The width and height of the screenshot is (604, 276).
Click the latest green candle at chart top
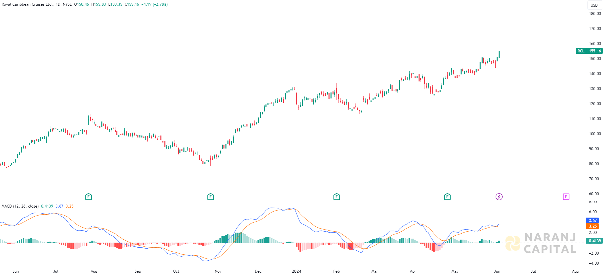coord(499,54)
